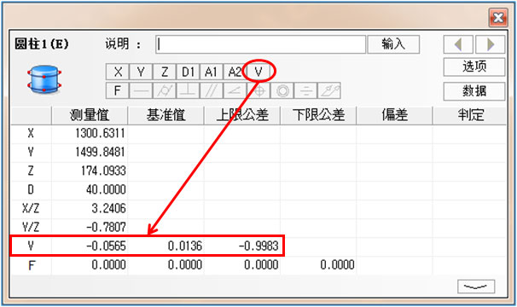Screen dimensions: 517x307
Task: Toggle the X coordinate output button
Action: pos(118,72)
